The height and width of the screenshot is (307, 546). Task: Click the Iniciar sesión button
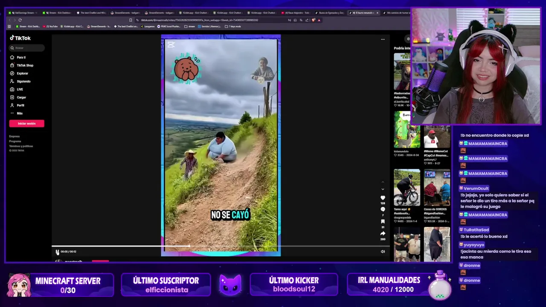(x=26, y=123)
